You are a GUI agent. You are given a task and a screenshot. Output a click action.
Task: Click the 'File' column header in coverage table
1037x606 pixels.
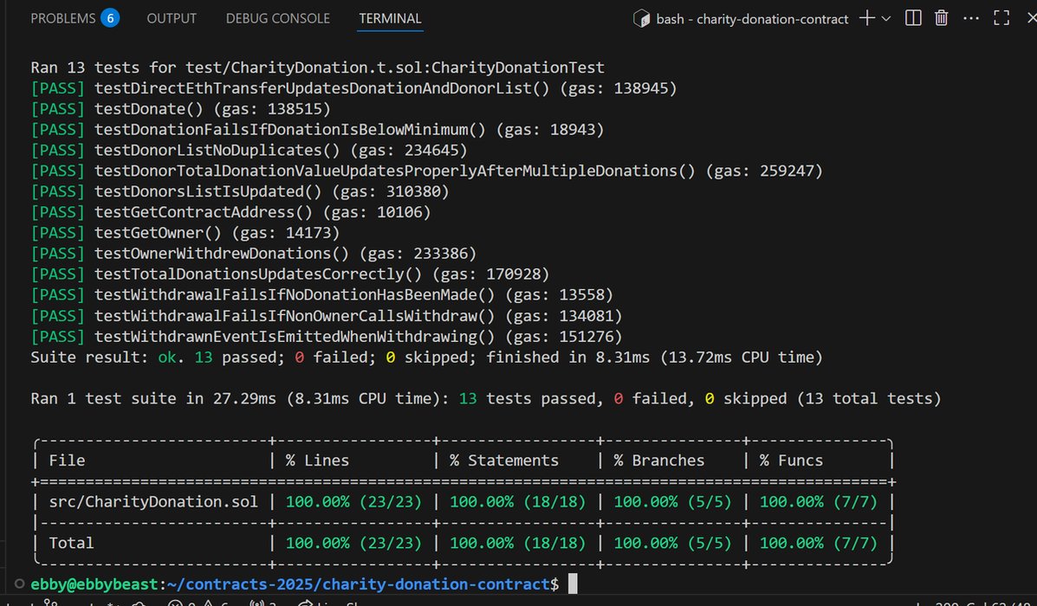click(67, 461)
